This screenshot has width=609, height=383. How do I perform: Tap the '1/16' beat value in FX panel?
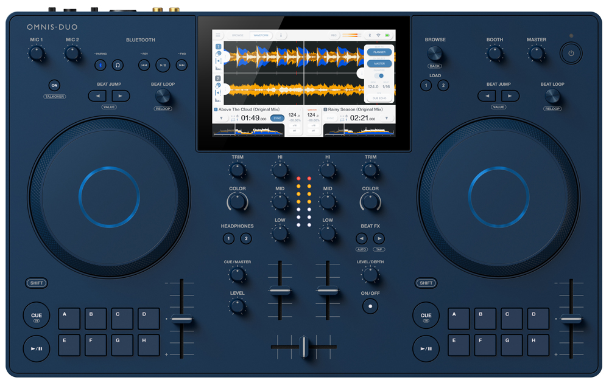point(386,86)
